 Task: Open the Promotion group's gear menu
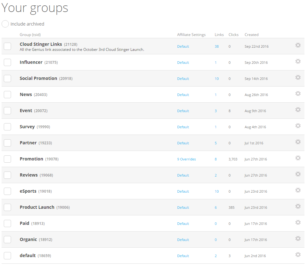(x=298, y=158)
